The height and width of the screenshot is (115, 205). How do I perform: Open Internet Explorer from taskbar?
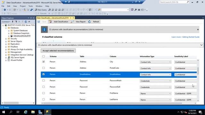coord(26,112)
